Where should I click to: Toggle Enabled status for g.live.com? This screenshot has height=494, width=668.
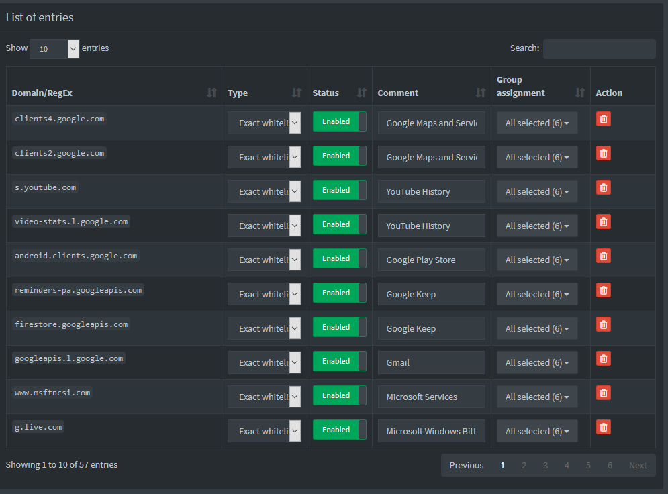[340, 430]
